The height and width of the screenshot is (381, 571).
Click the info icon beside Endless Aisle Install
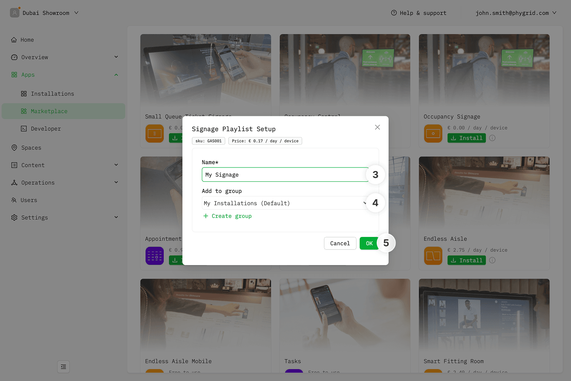[x=492, y=260]
